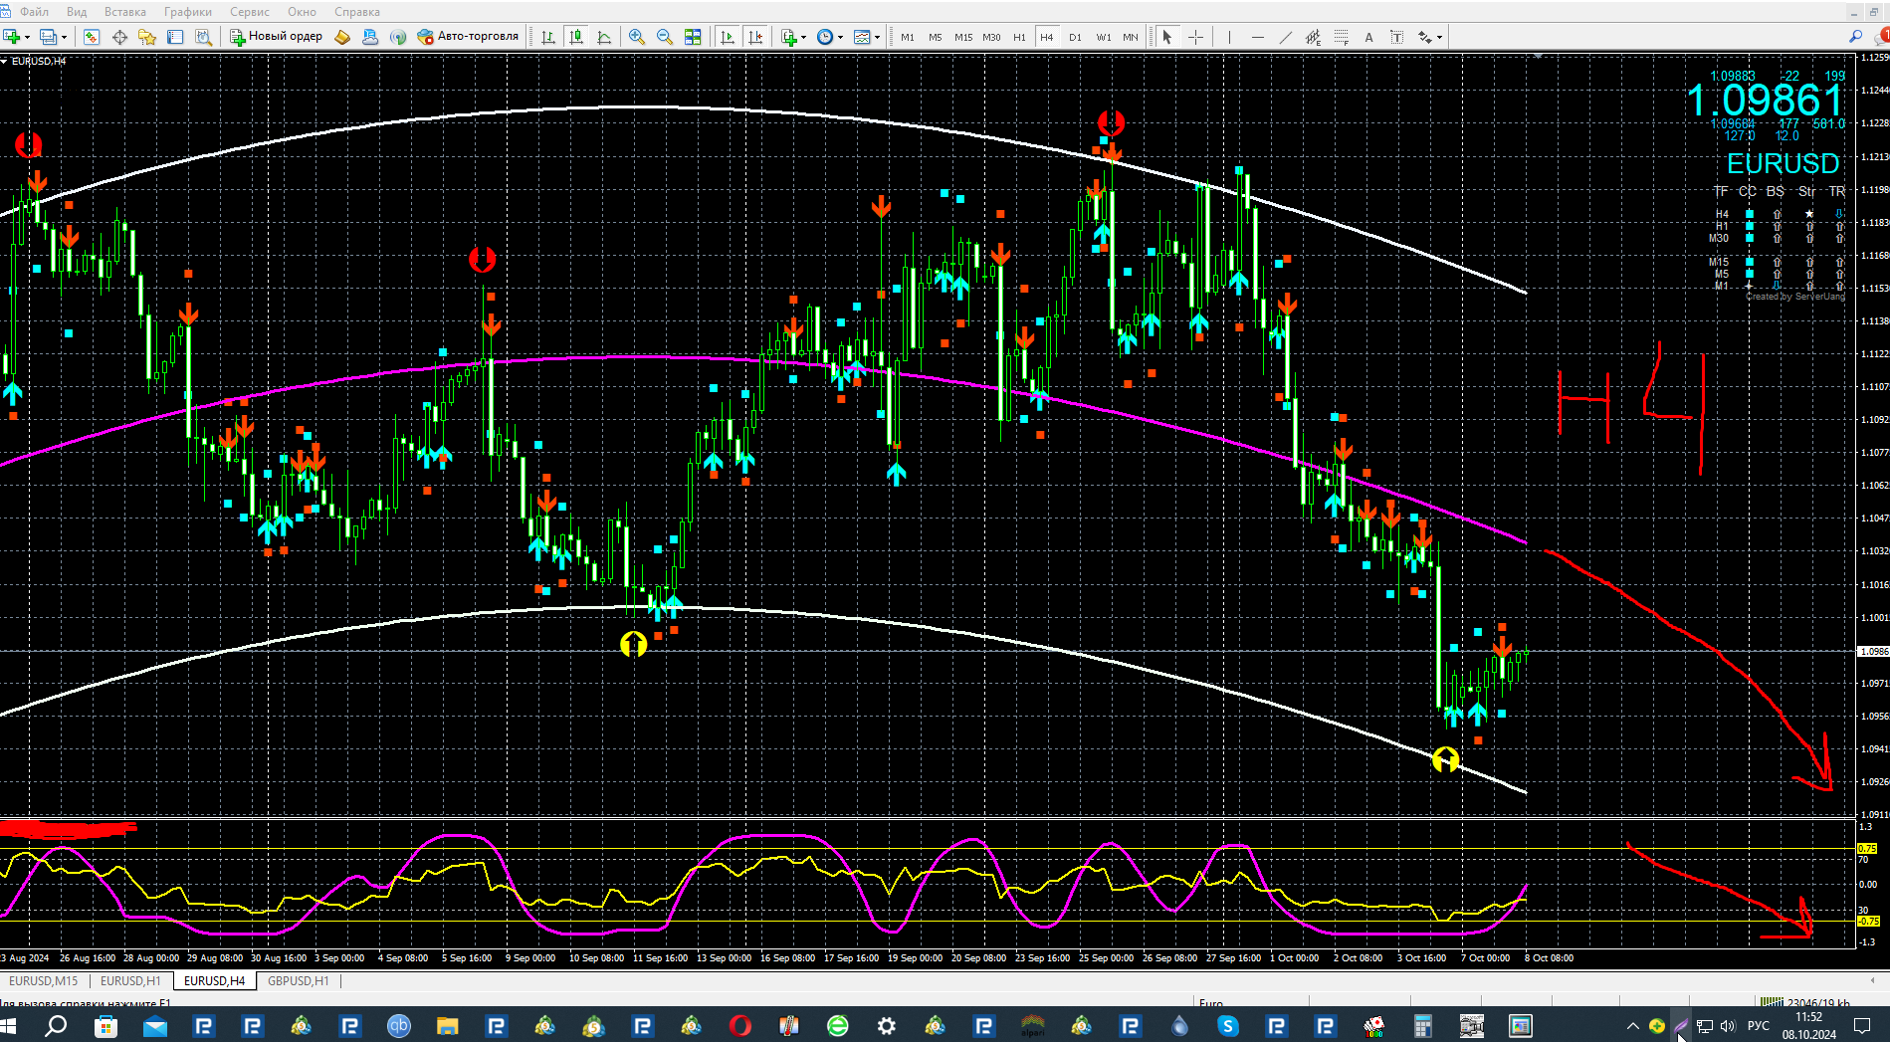Toggle the Авто-торговля button

click(x=468, y=37)
